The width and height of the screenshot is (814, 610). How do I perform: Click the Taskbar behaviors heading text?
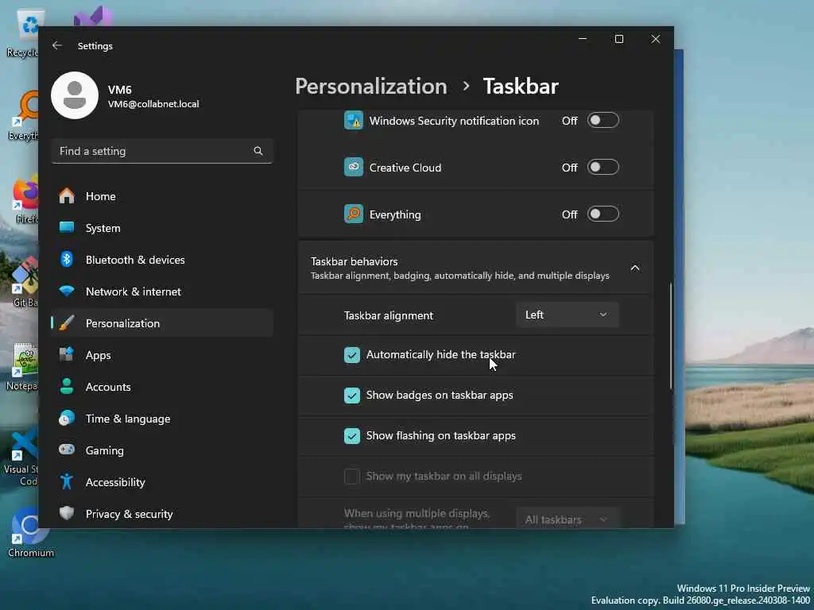pos(354,261)
